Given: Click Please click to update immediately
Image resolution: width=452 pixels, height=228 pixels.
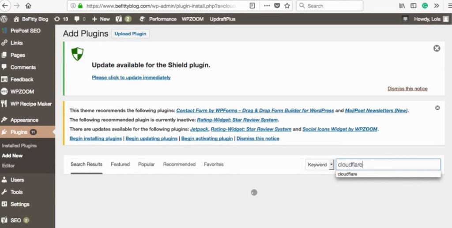Looking at the screenshot, I should pyautogui.click(x=131, y=78).
